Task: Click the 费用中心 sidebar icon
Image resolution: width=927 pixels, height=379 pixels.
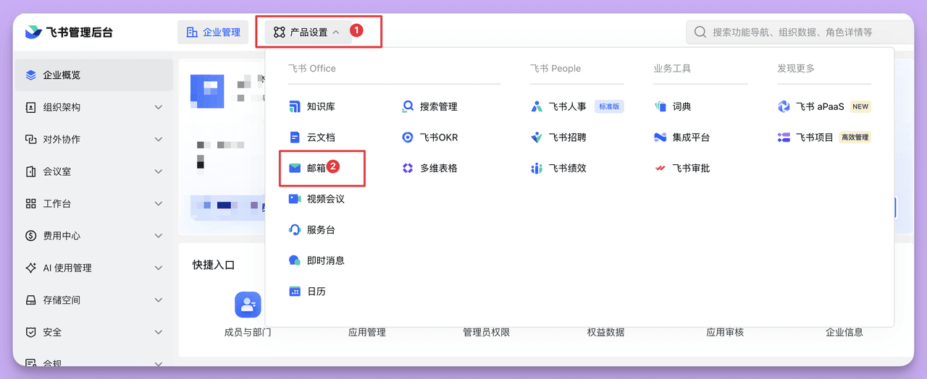Action: (x=30, y=236)
